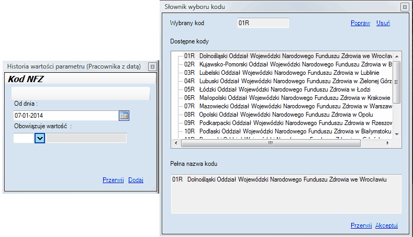Close the Historia wartości parametru window

[x=152, y=66]
